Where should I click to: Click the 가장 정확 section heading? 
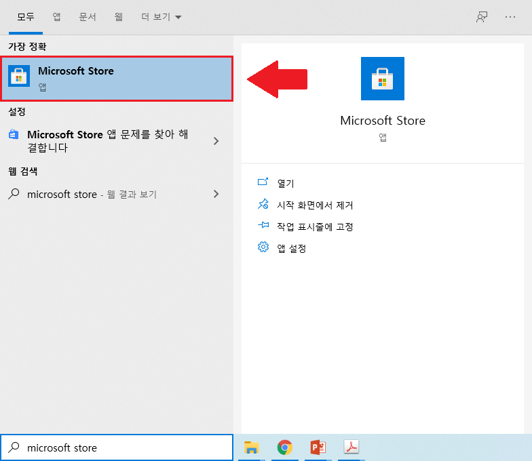pyautogui.click(x=27, y=46)
